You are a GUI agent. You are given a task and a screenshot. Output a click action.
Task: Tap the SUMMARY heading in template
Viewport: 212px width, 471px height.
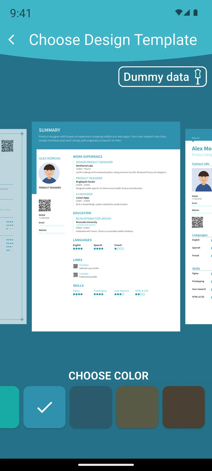pyautogui.click(x=49, y=130)
